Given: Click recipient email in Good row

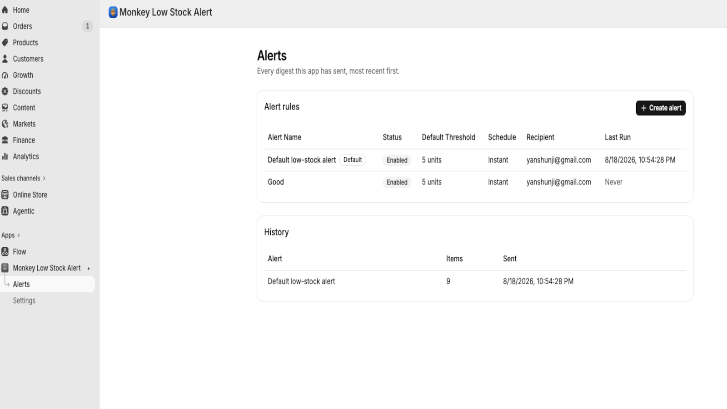Looking at the screenshot, I should [559, 182].
